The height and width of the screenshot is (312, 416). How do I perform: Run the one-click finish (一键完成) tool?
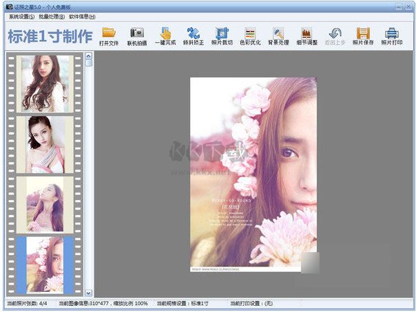point(165,33)
